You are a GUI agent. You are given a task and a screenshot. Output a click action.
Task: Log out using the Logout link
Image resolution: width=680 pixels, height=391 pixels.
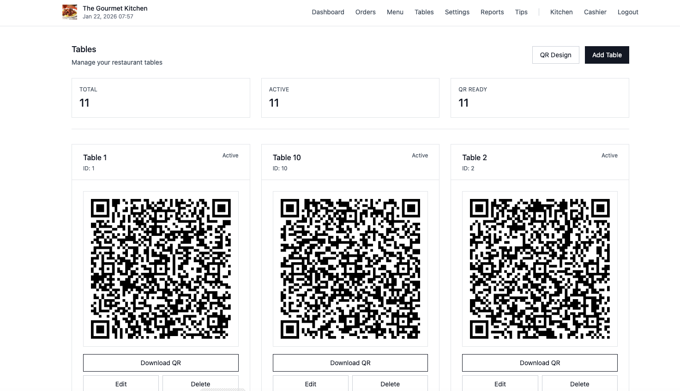(627, 12)
